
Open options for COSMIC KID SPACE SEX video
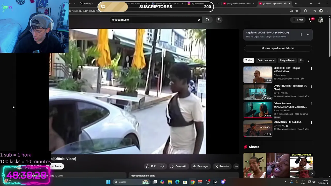point(311,122)
